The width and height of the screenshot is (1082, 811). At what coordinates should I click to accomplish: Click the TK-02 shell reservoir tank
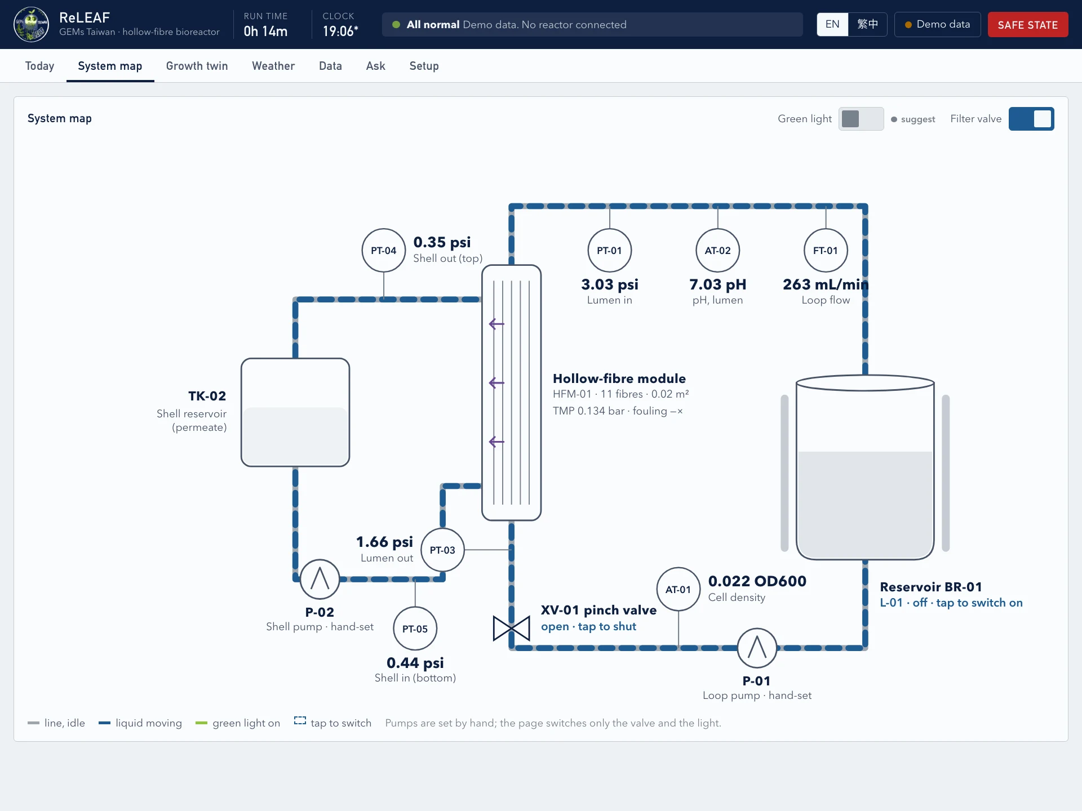(295, 412)
